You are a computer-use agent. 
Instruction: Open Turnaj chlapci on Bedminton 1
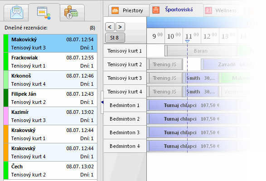click(192, 105)
